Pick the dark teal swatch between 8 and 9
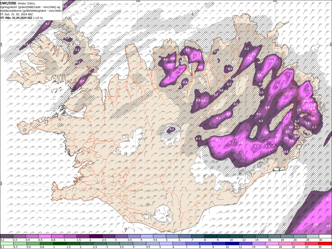 click(x=210, y=236)
